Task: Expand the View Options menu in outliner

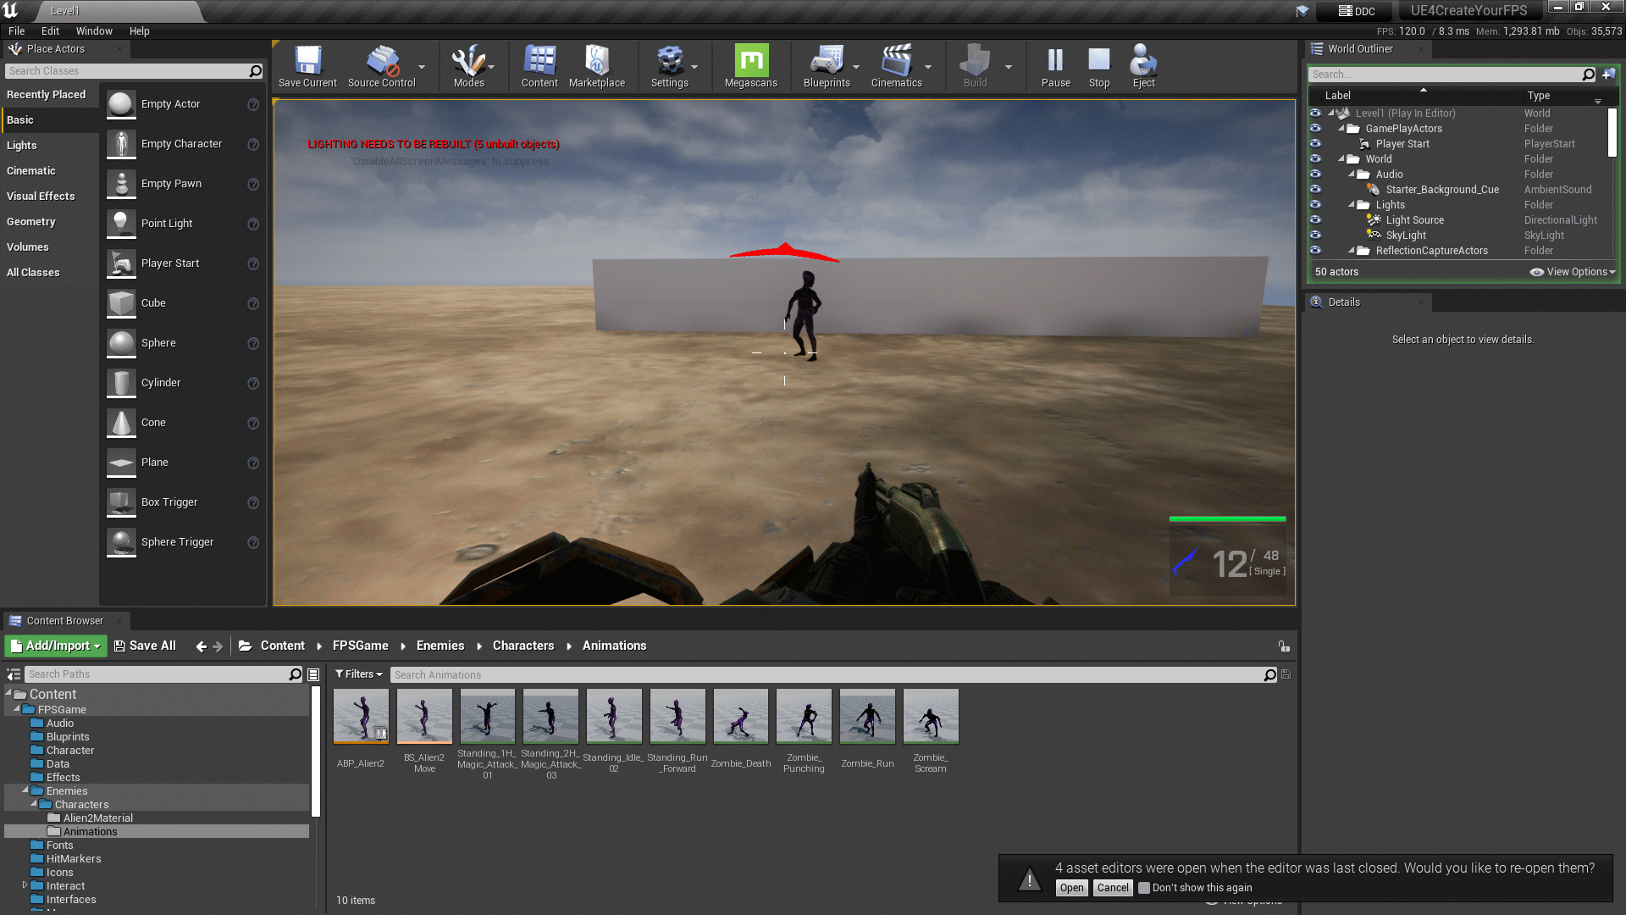Action: point(1573,272)
